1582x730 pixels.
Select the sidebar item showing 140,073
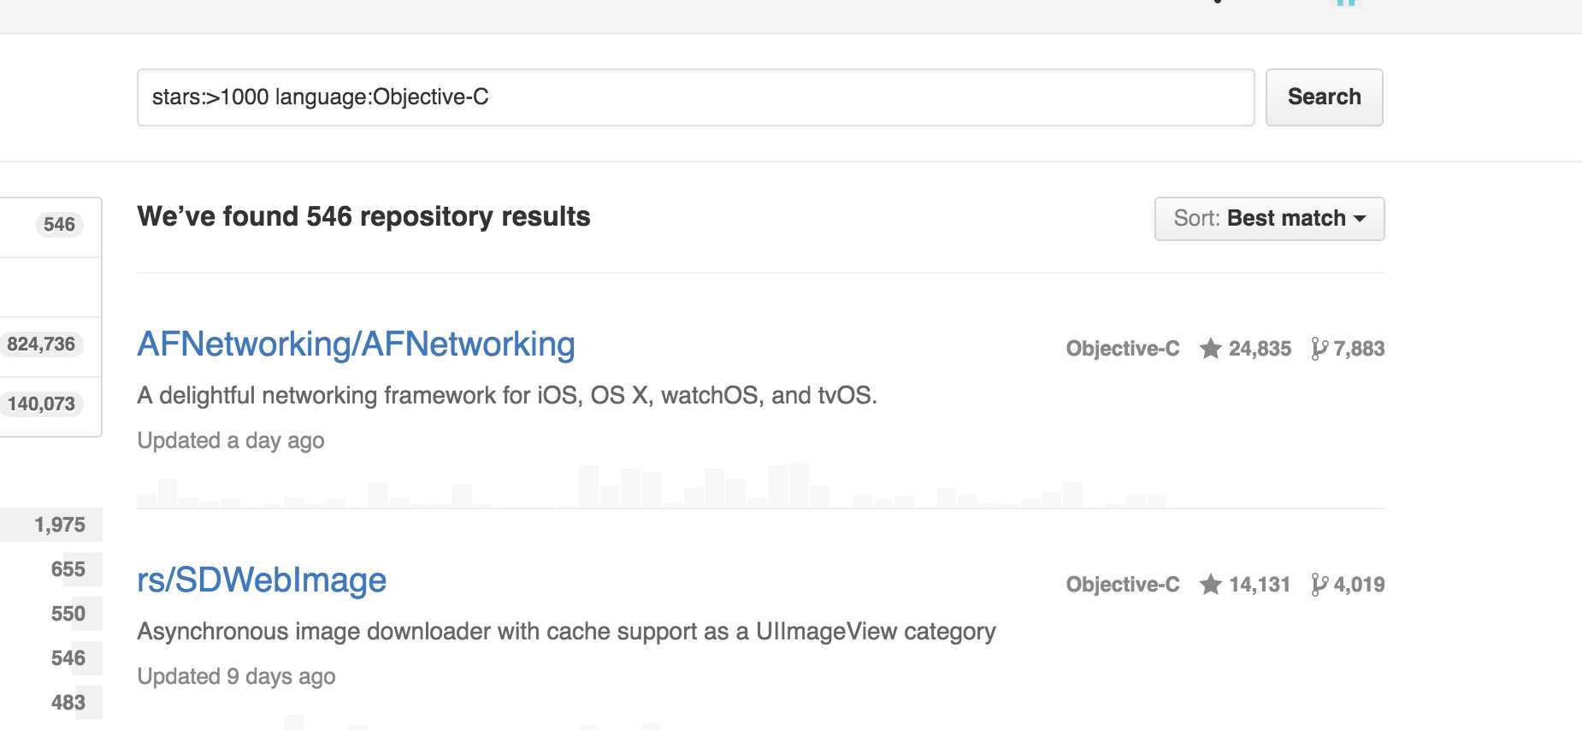point(43,404)
